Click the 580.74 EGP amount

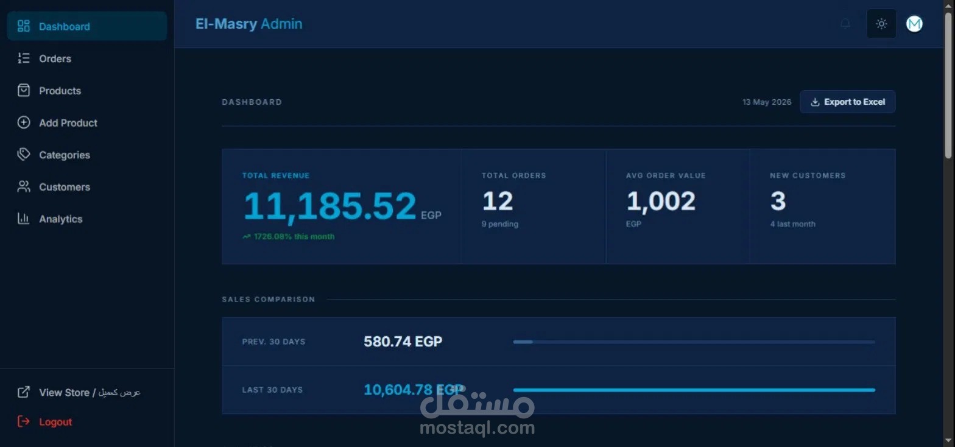pyautogui.click(x=403, y=341)
